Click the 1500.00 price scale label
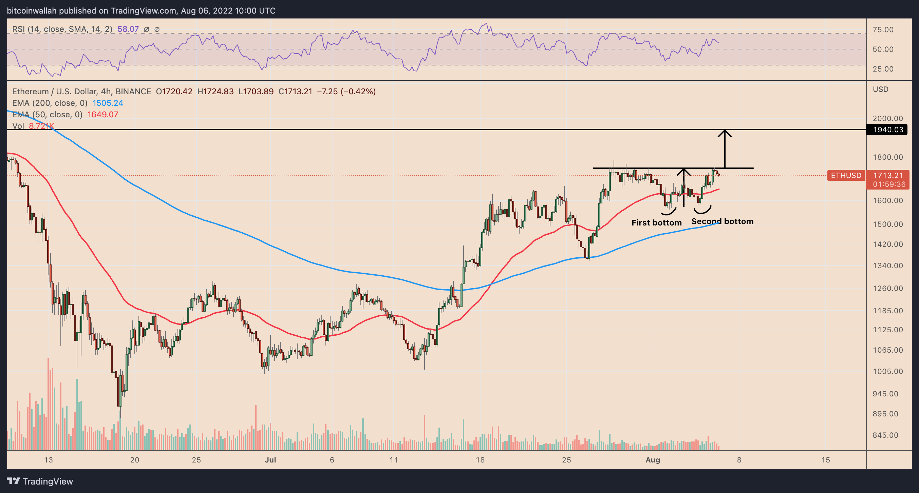Image resolution: width=919 pixels, height=493 pixels. (887, 224)
